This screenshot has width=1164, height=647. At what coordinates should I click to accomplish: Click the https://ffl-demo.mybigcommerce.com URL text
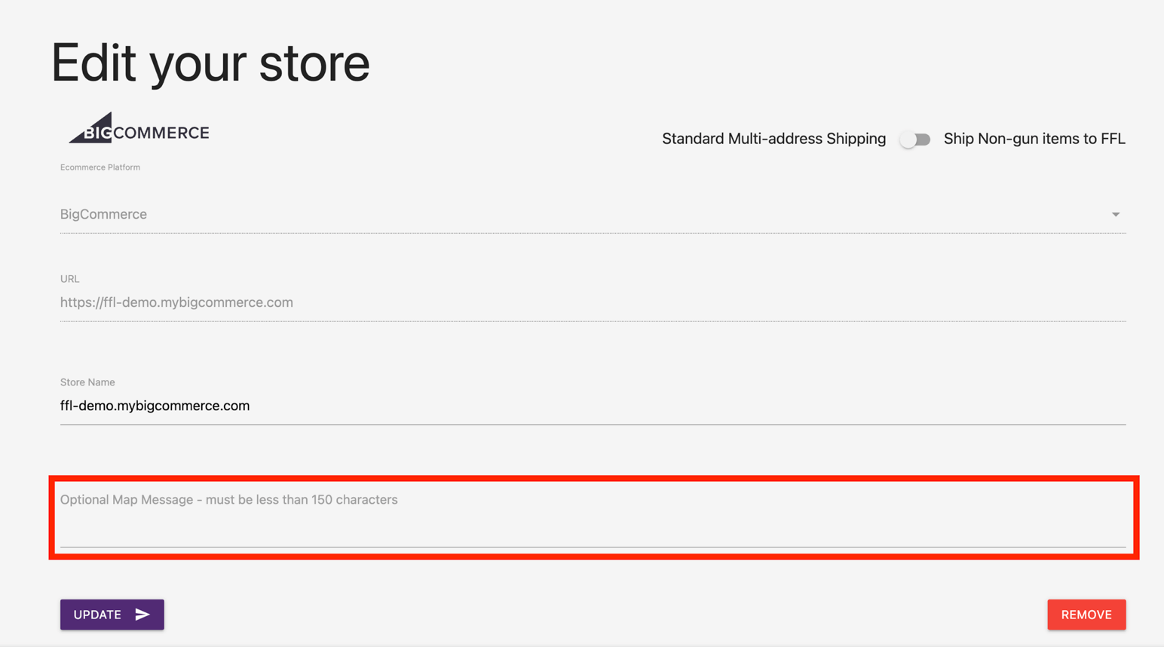coord(176,302)
